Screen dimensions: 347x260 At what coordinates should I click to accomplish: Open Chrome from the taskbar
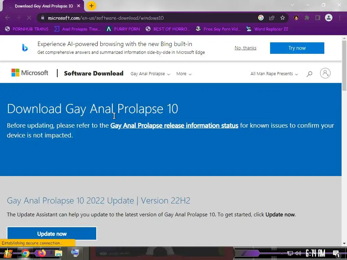pyautogui.click(x=25, y=253)
